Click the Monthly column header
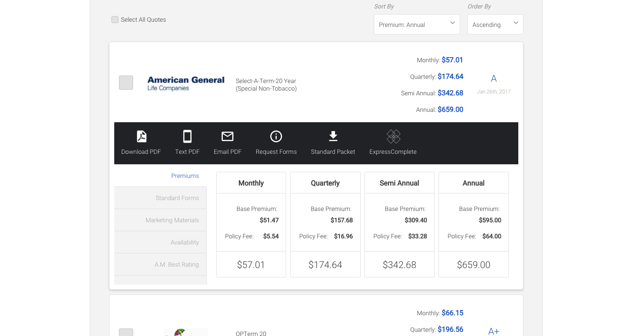 (x=251, y=183)
